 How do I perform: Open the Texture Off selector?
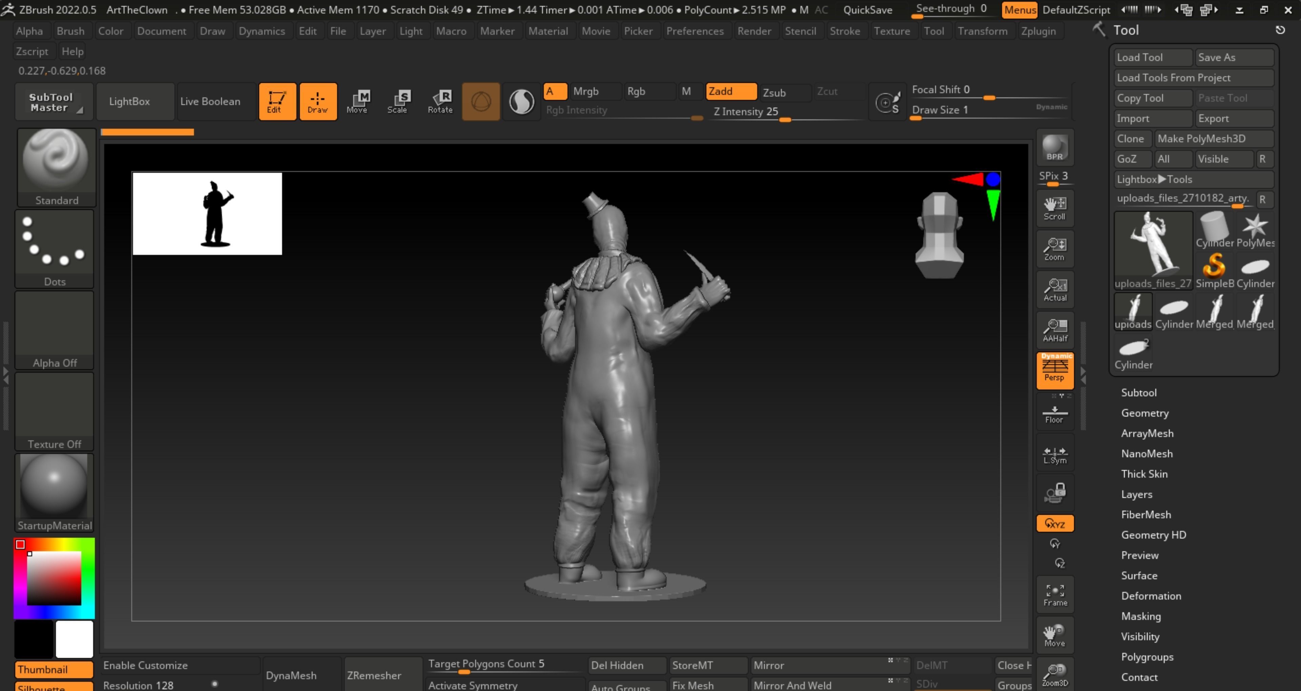pos(55,412)
